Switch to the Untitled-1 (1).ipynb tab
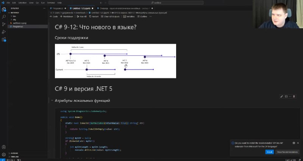This screenshot has width=303, height=161. (x=81, y=8)
